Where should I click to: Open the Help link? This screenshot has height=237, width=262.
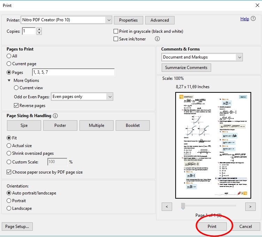[245, 19]
